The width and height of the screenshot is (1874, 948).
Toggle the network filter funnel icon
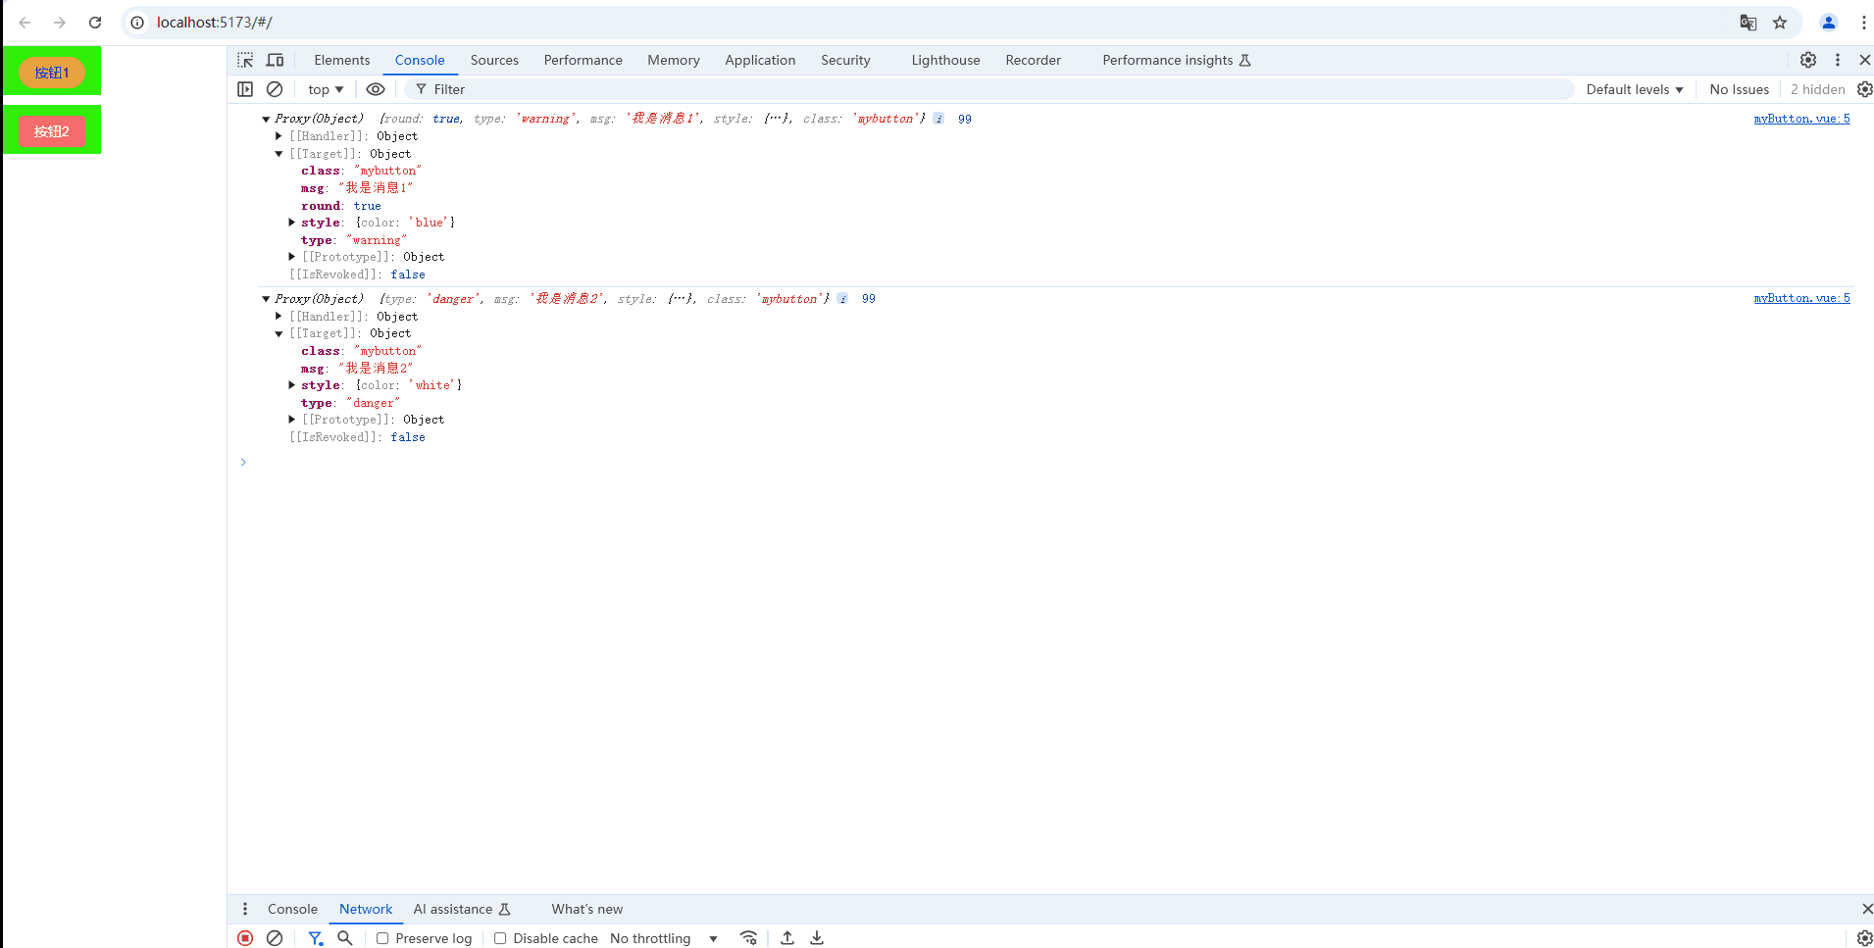(315, 938)
